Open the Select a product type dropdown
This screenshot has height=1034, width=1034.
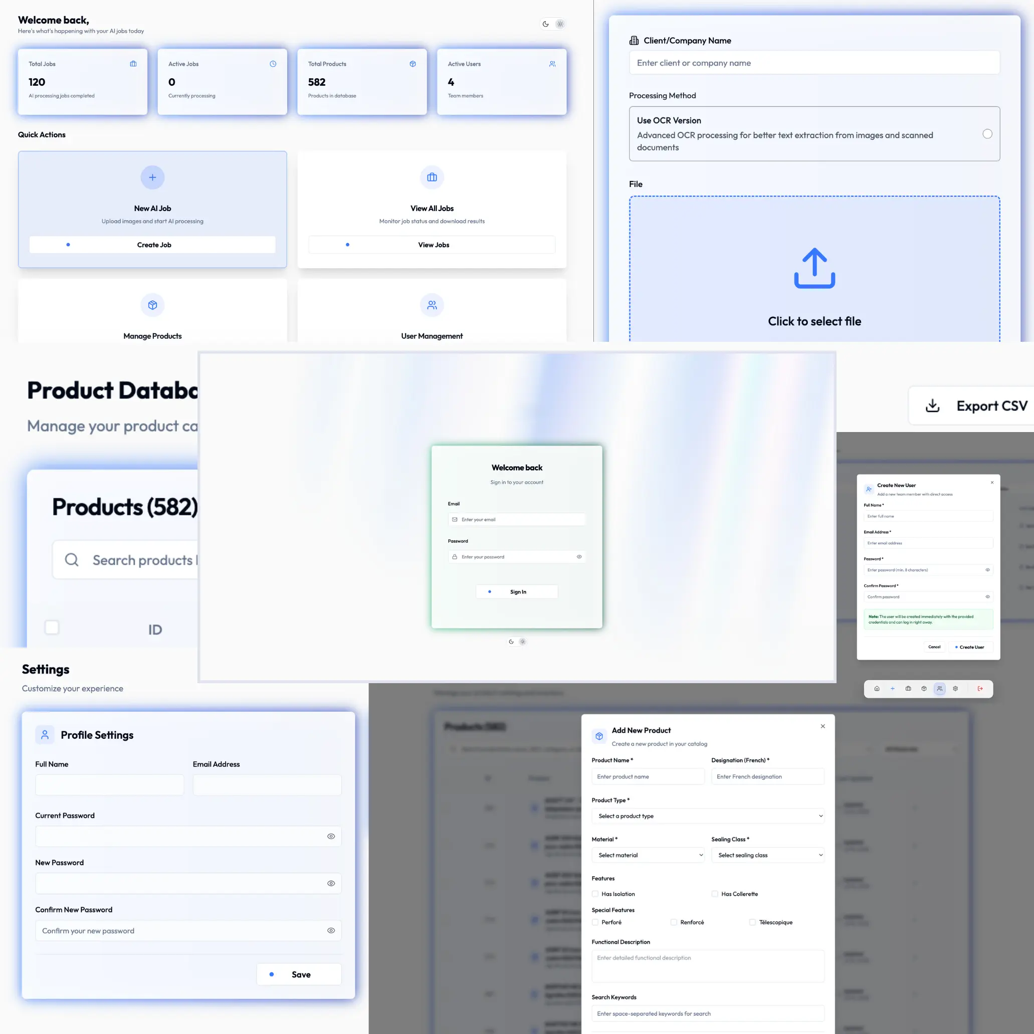point(708,815)
